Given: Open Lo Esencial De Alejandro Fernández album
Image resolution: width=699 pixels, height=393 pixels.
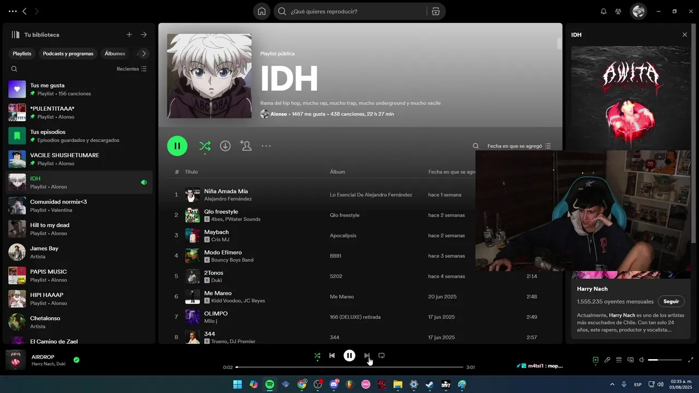Looking at the screenshot, I should [371, 195].
